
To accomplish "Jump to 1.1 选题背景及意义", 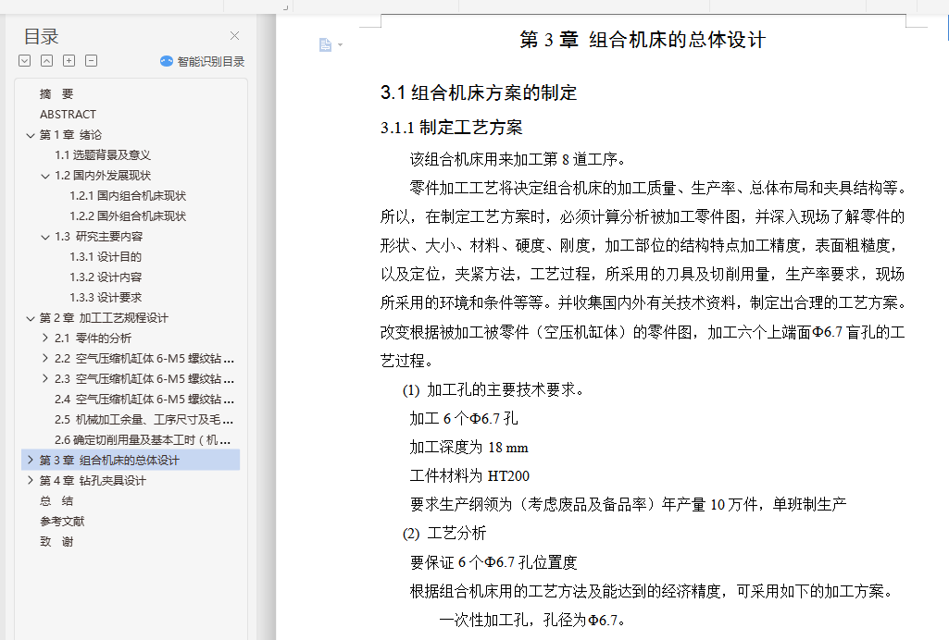I will pyautogui.click(x=103, y=155).
